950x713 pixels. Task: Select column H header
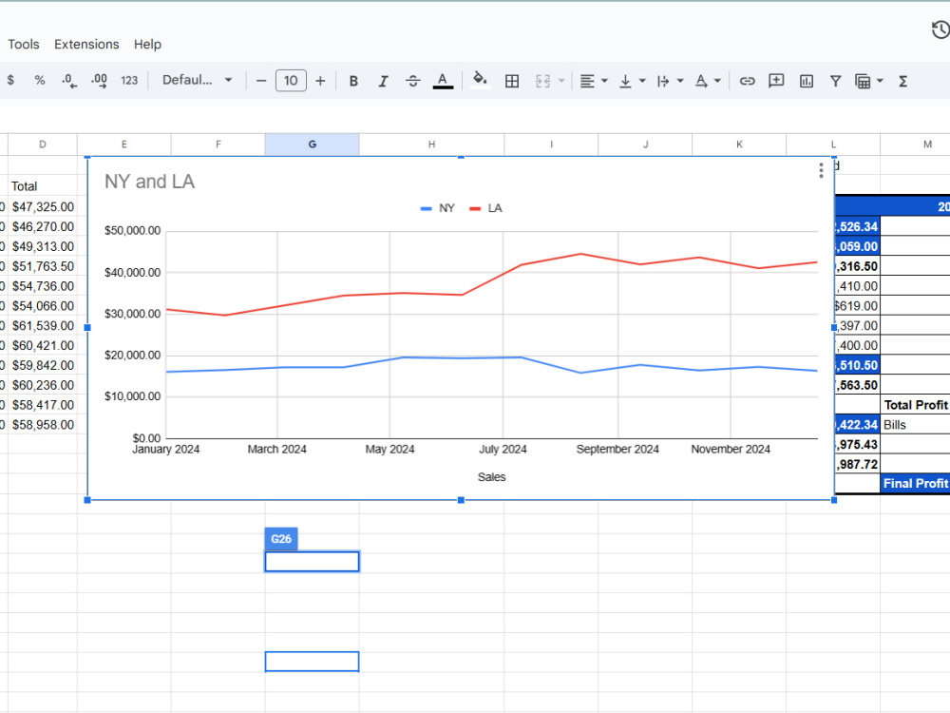(431, 145)
